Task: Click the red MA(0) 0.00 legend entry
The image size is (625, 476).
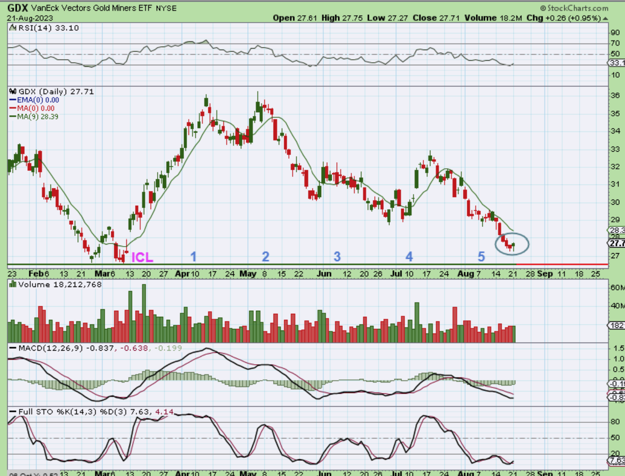Action: click(33, 108)
